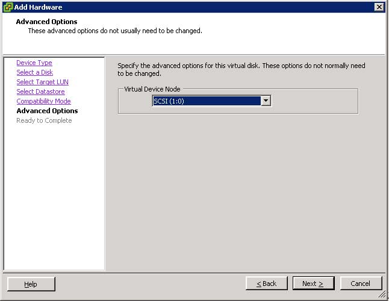Click the Ready to Complete step
Viewport: 389px width, 301px height.
click(44, 120)
